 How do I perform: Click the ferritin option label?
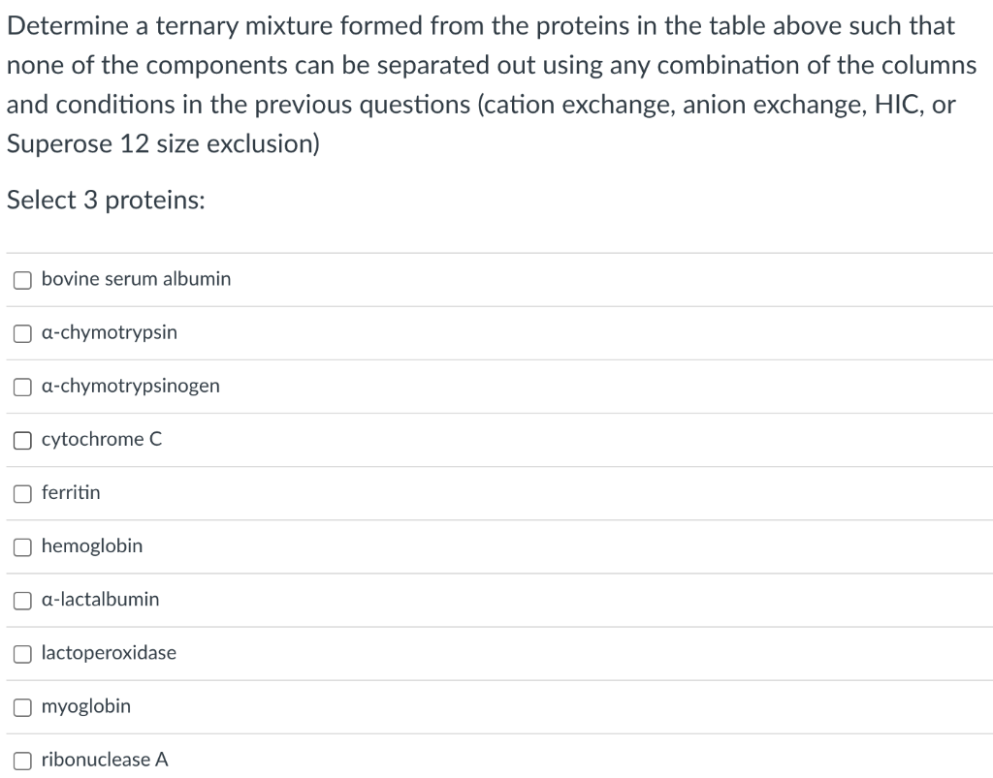coord(70,492)
